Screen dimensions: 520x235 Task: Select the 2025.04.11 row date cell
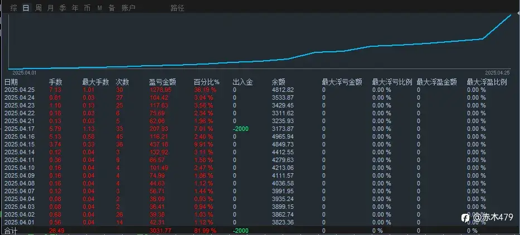coord(20,160)
